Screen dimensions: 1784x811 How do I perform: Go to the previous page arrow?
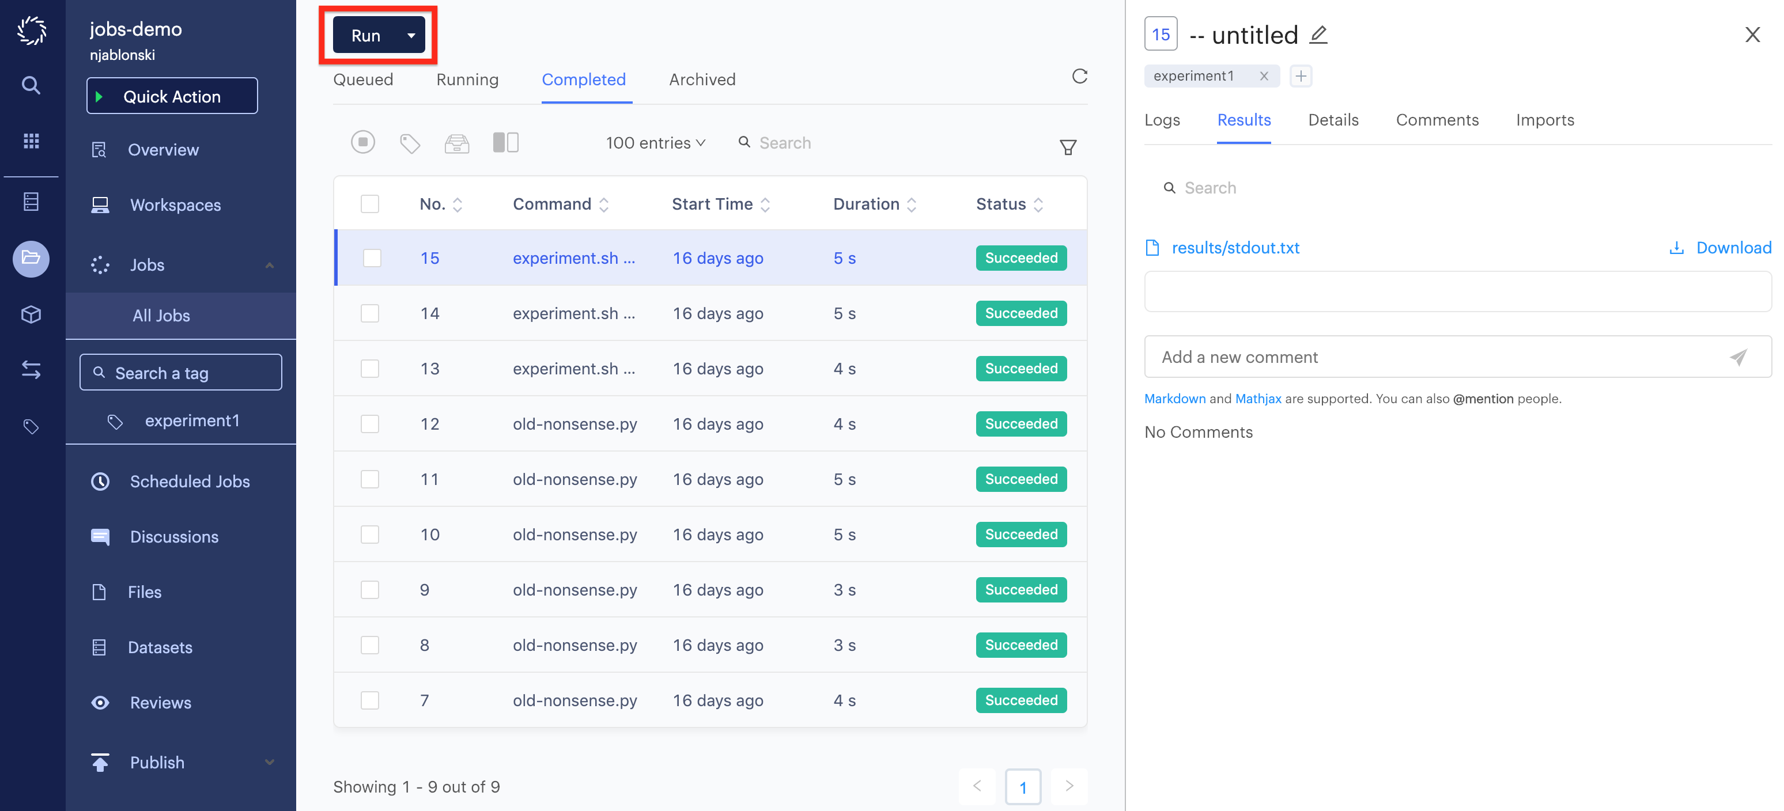point(977,786)
